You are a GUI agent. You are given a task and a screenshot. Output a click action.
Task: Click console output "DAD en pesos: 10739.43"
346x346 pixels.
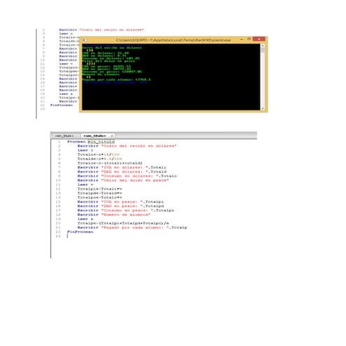(x=106, y=69)
